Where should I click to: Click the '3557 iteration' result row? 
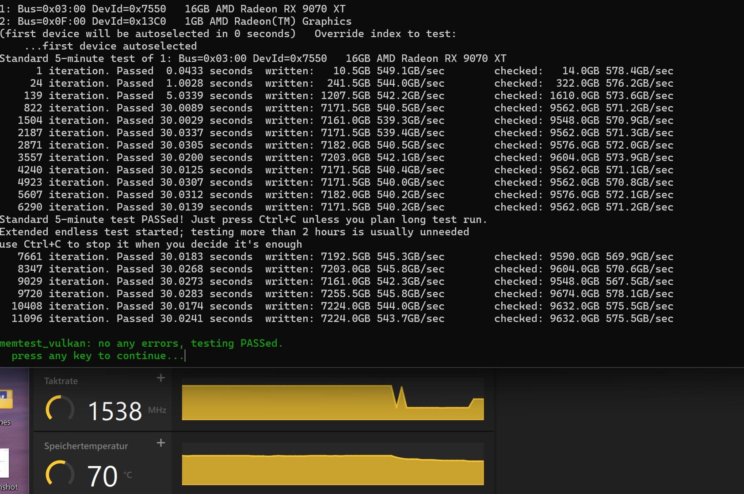click(x=346, y=157)
